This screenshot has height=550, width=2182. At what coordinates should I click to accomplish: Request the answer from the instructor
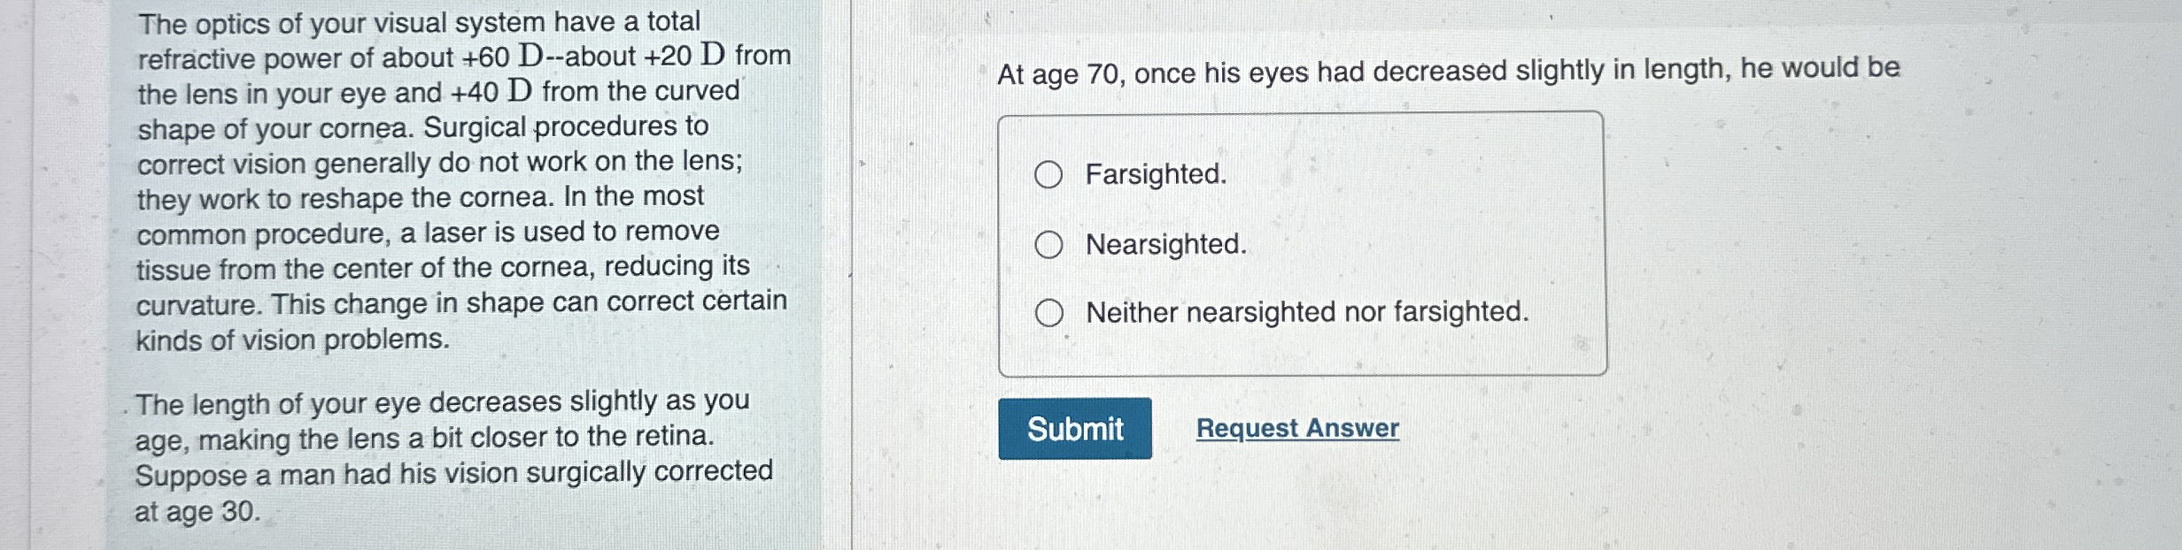[x=1296, y=429]
